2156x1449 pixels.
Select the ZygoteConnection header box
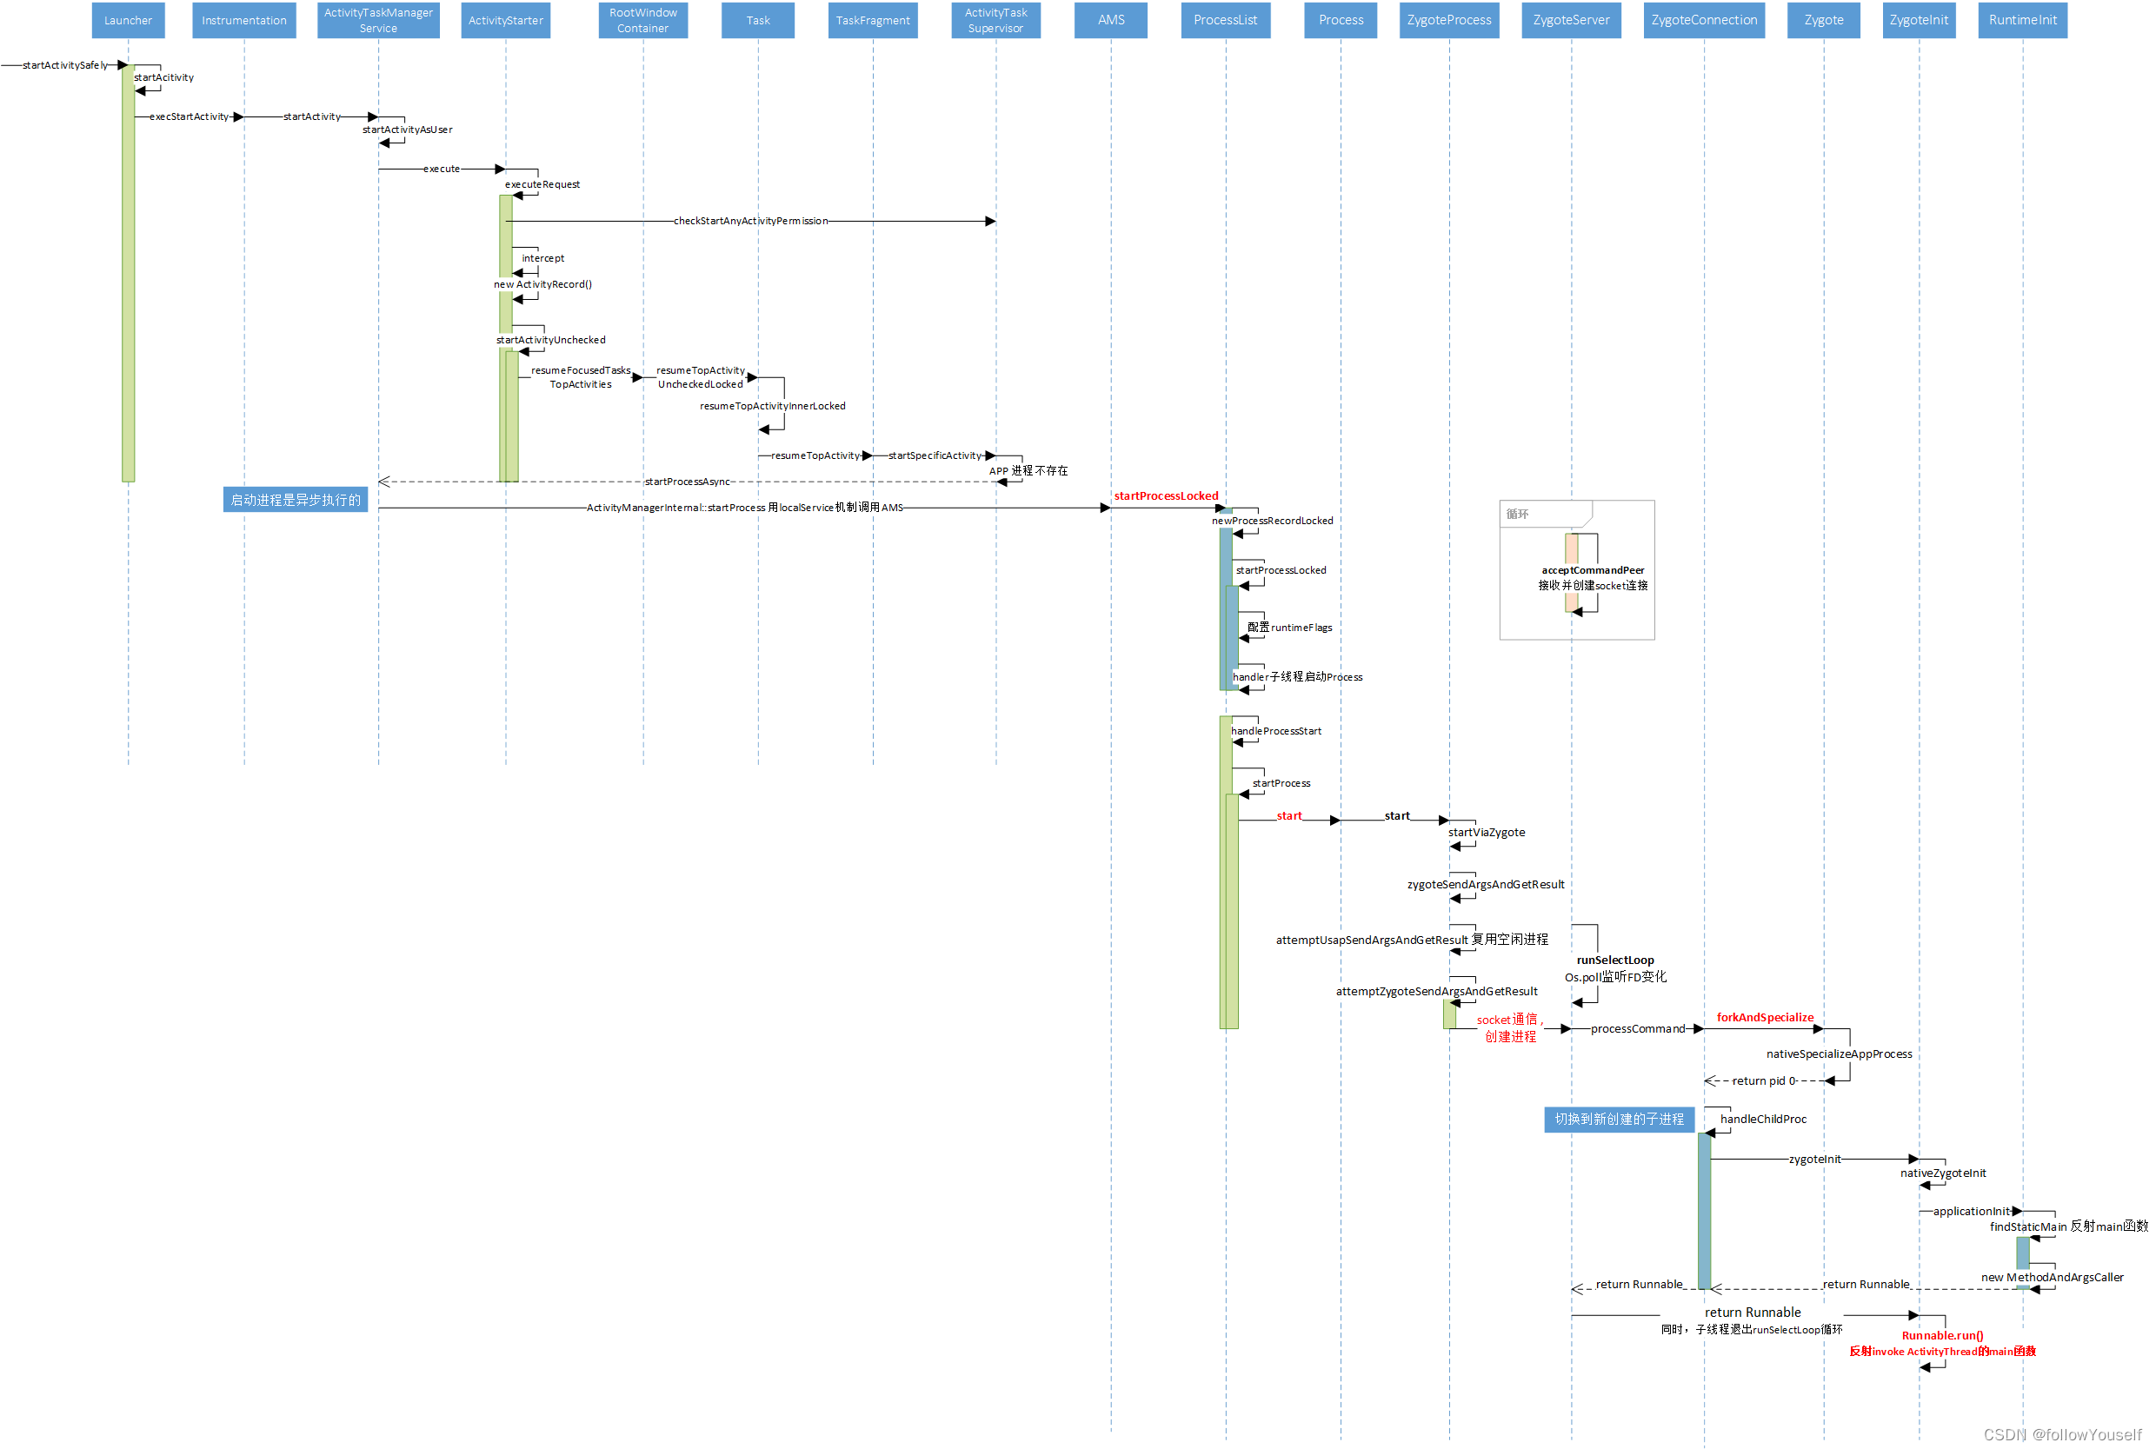point(1704,20)
